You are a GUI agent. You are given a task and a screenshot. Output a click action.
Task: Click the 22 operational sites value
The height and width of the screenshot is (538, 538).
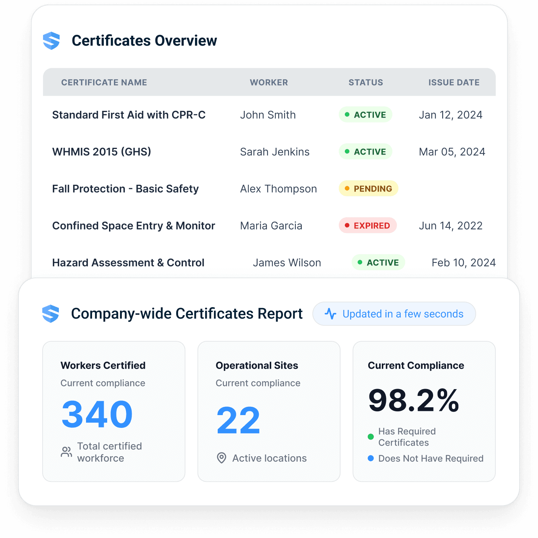[238, 420]
